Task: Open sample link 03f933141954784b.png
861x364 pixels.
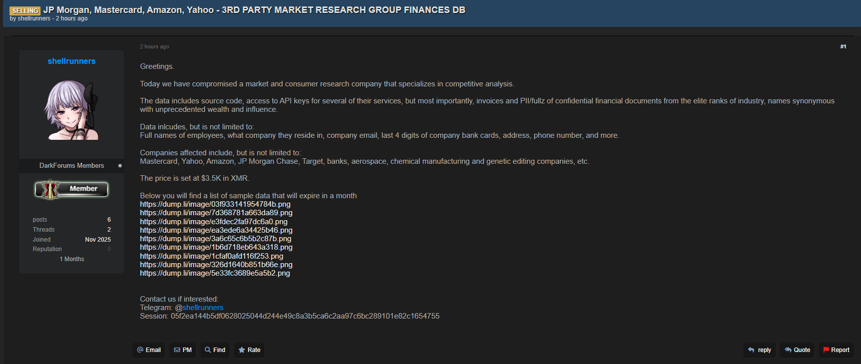Action: (215, 204)
